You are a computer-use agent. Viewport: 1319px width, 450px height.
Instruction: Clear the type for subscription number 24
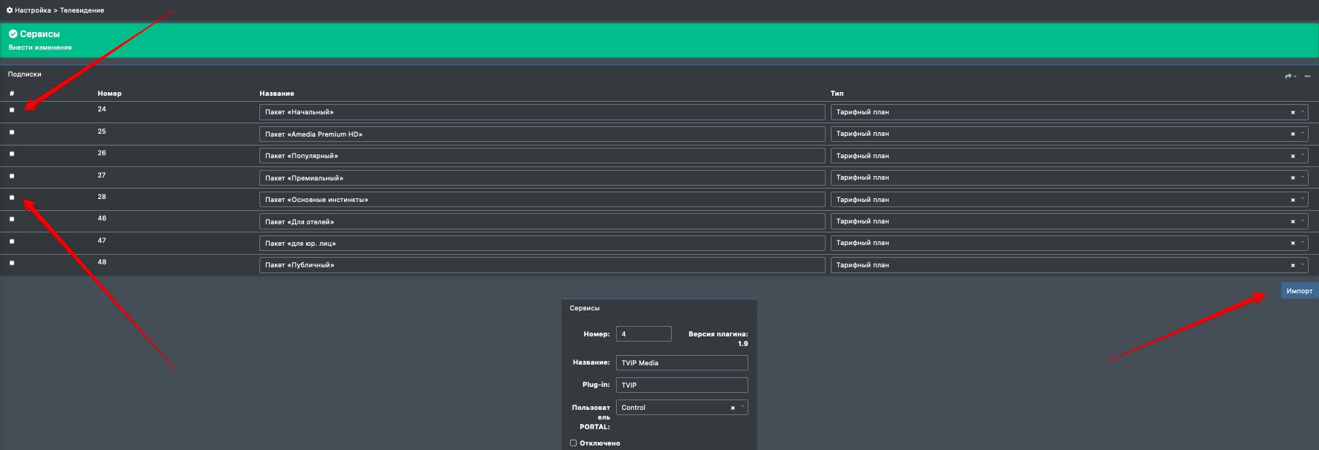pyautogui.click(x=1293, y=113)
